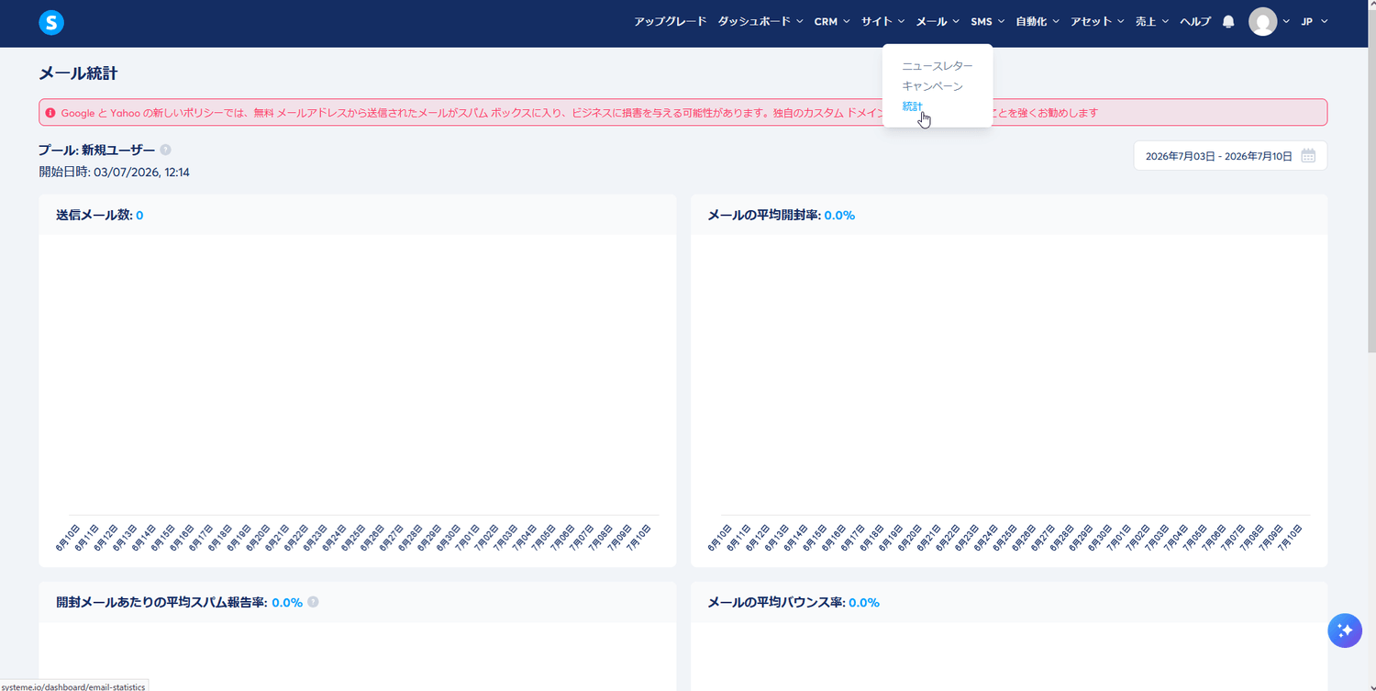Click the help icon beside 平均スパム報告率

(313, 602)
